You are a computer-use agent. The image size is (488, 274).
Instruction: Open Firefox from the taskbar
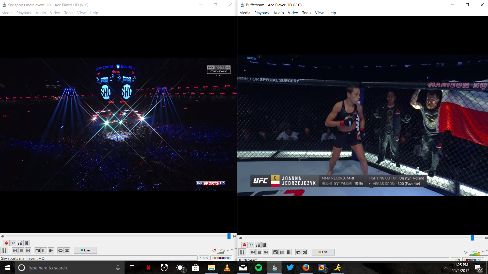(306, 268)
